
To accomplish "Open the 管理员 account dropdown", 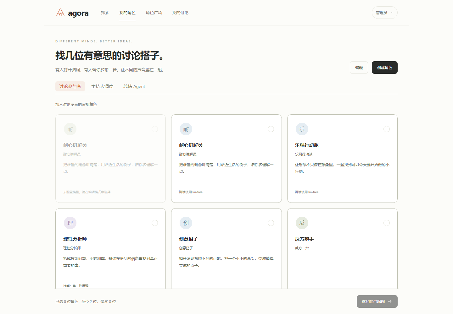I will [384, 13].
